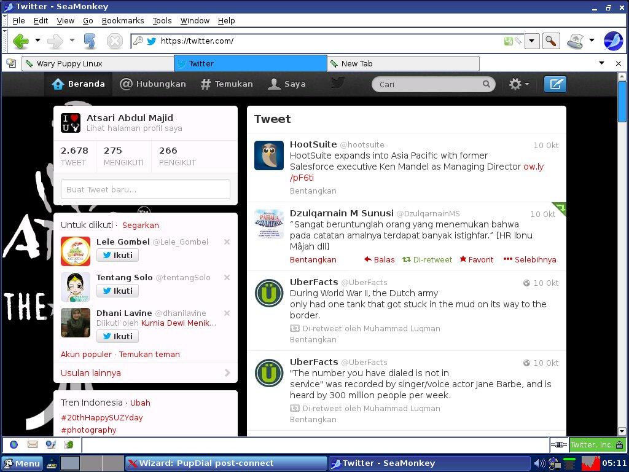The height and width of the screenshot is (472, 629).
Task: Click Balas reply on Dzulqarnain tweet
Action: click(x=380, y=260)
